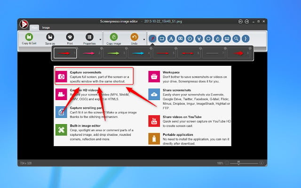Click the Copy & Exit icon
Image resolution: width=301 pixels, height=188 pixels.
(x=29, y=37)
